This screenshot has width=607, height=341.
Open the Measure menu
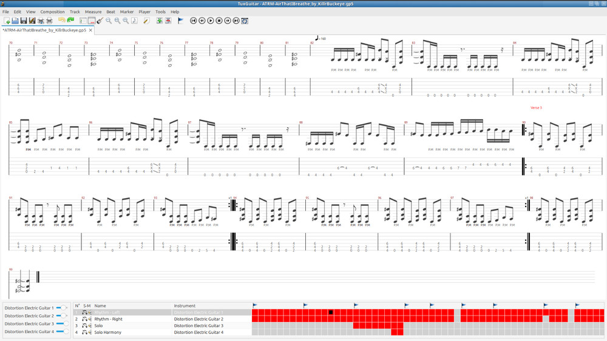pos(93,12)
